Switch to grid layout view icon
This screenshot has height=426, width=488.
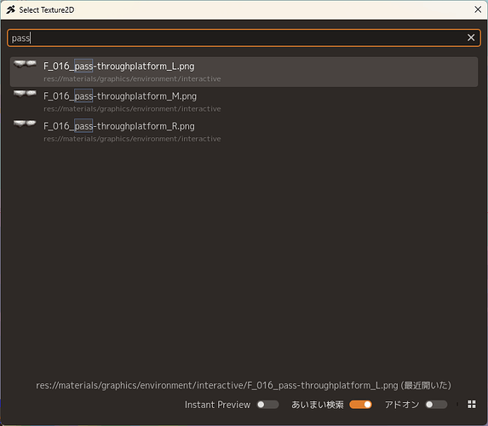(472, 404)
